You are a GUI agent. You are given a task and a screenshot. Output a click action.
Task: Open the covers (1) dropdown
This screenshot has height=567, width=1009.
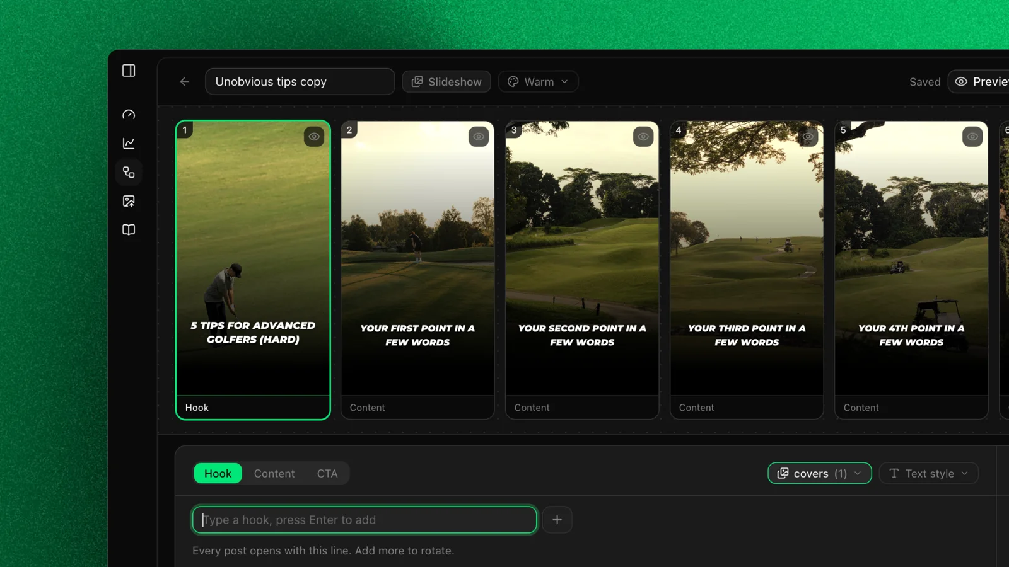[x=819, y=473]
